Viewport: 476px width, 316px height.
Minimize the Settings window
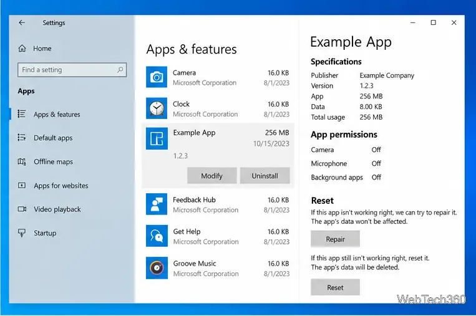pos(413,22)
